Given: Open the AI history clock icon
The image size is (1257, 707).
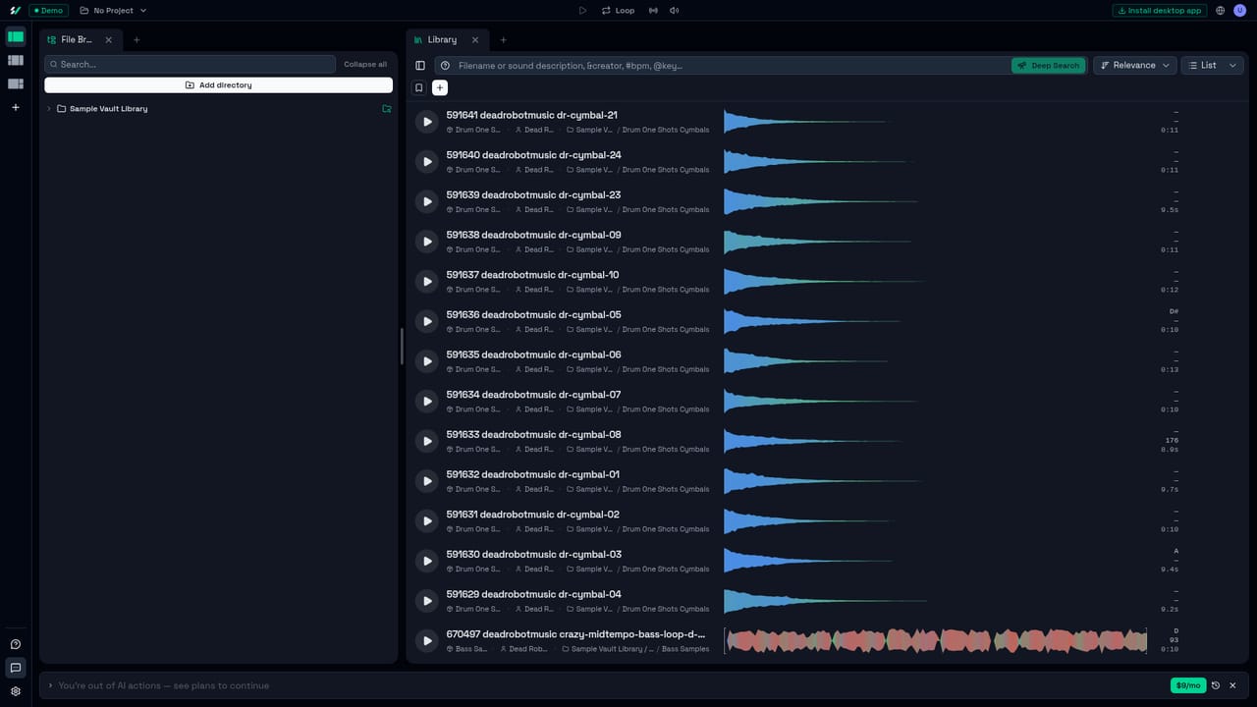Looking at the screenshot, I should pyautogui.click(x=1216, y=685).
